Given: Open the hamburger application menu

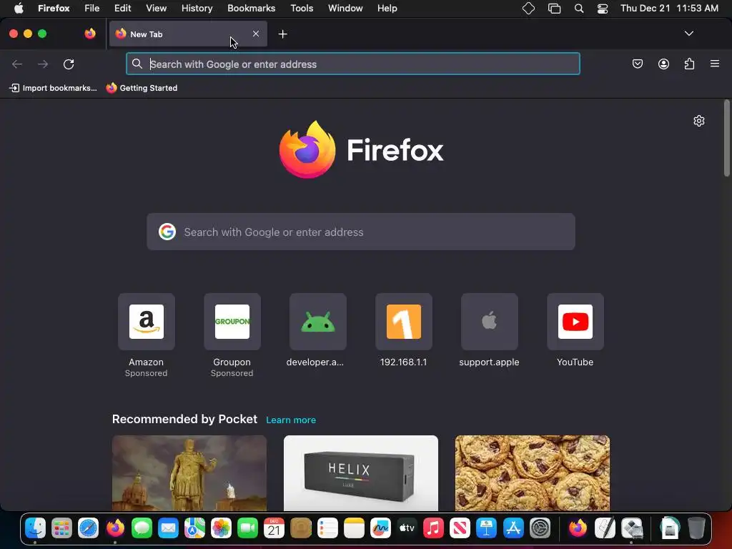Looking at the screenshot, I should (x=715, y=64).
